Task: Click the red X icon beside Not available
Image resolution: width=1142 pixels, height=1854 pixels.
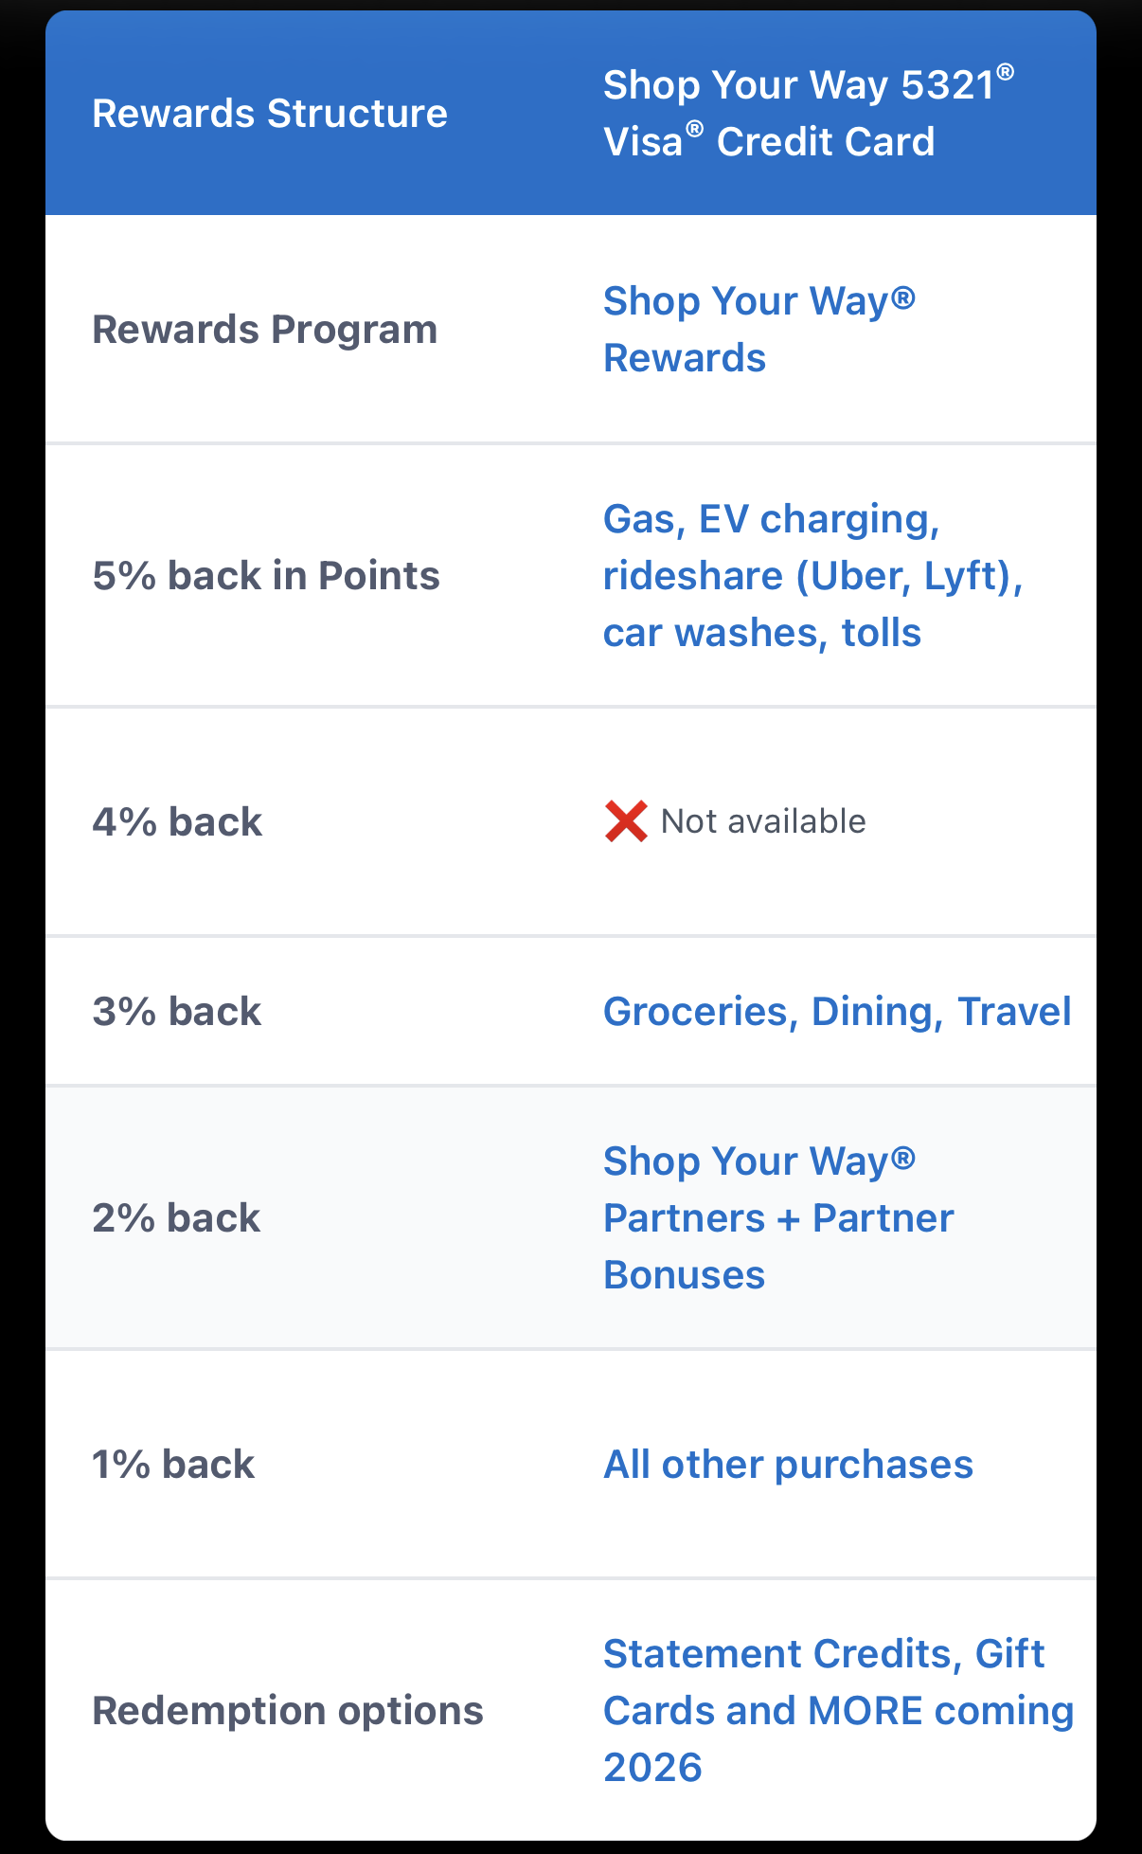Action: [x=626, y=821]
